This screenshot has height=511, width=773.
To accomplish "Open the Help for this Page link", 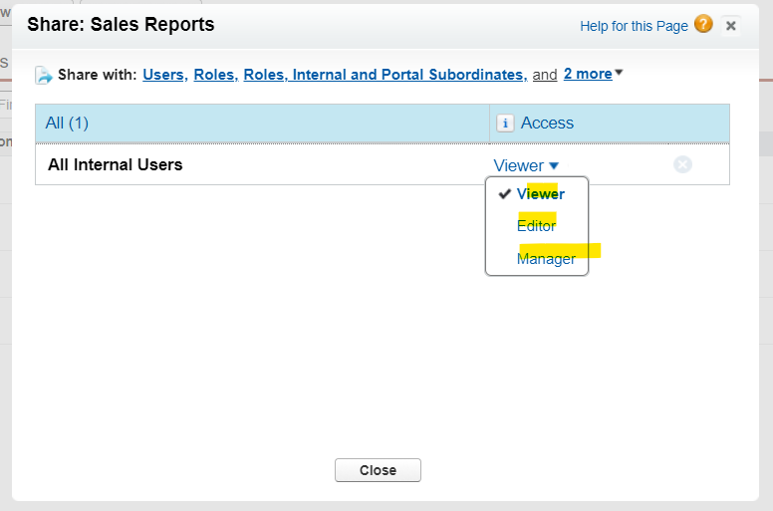I will 634,26.
